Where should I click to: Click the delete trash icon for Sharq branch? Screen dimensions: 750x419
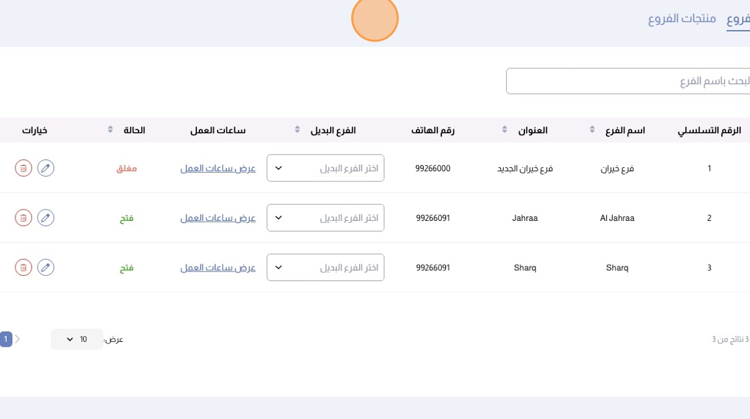(23, 268)
